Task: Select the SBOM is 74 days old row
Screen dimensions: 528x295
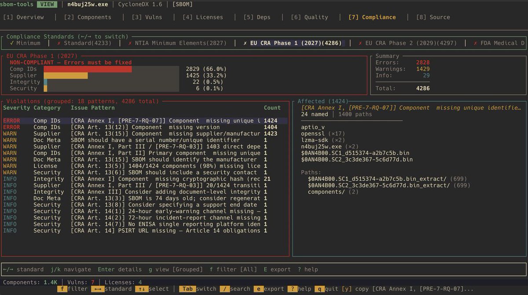Action: (145, 199)
